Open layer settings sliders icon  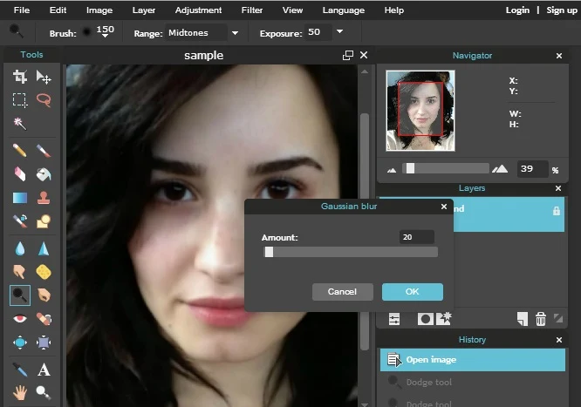coord(394,319)
